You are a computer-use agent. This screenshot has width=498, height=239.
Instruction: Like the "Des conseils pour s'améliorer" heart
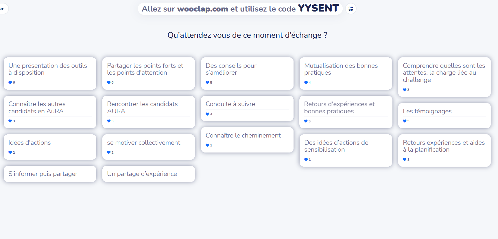207,83
